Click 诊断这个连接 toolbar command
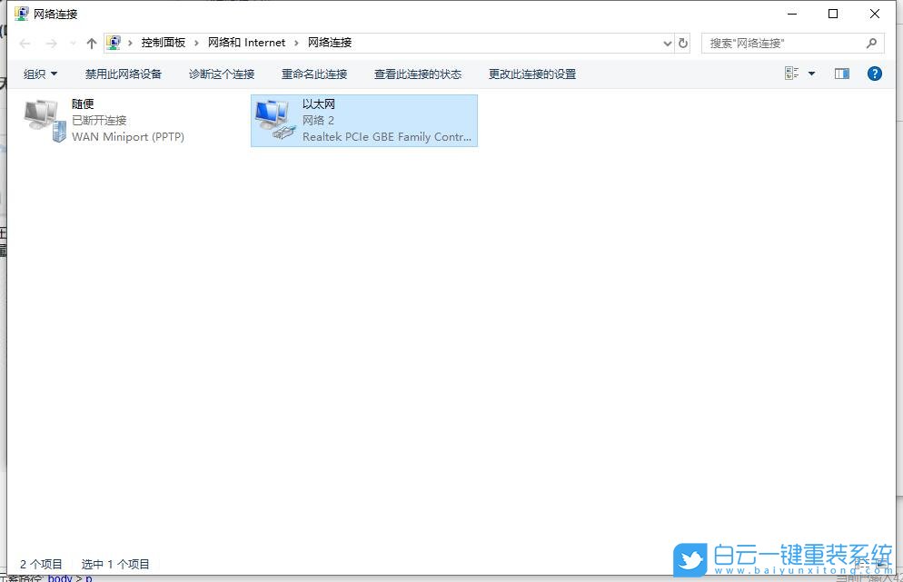Image resolution: width=903 pixels, height=582 pixels. [222, 74]
